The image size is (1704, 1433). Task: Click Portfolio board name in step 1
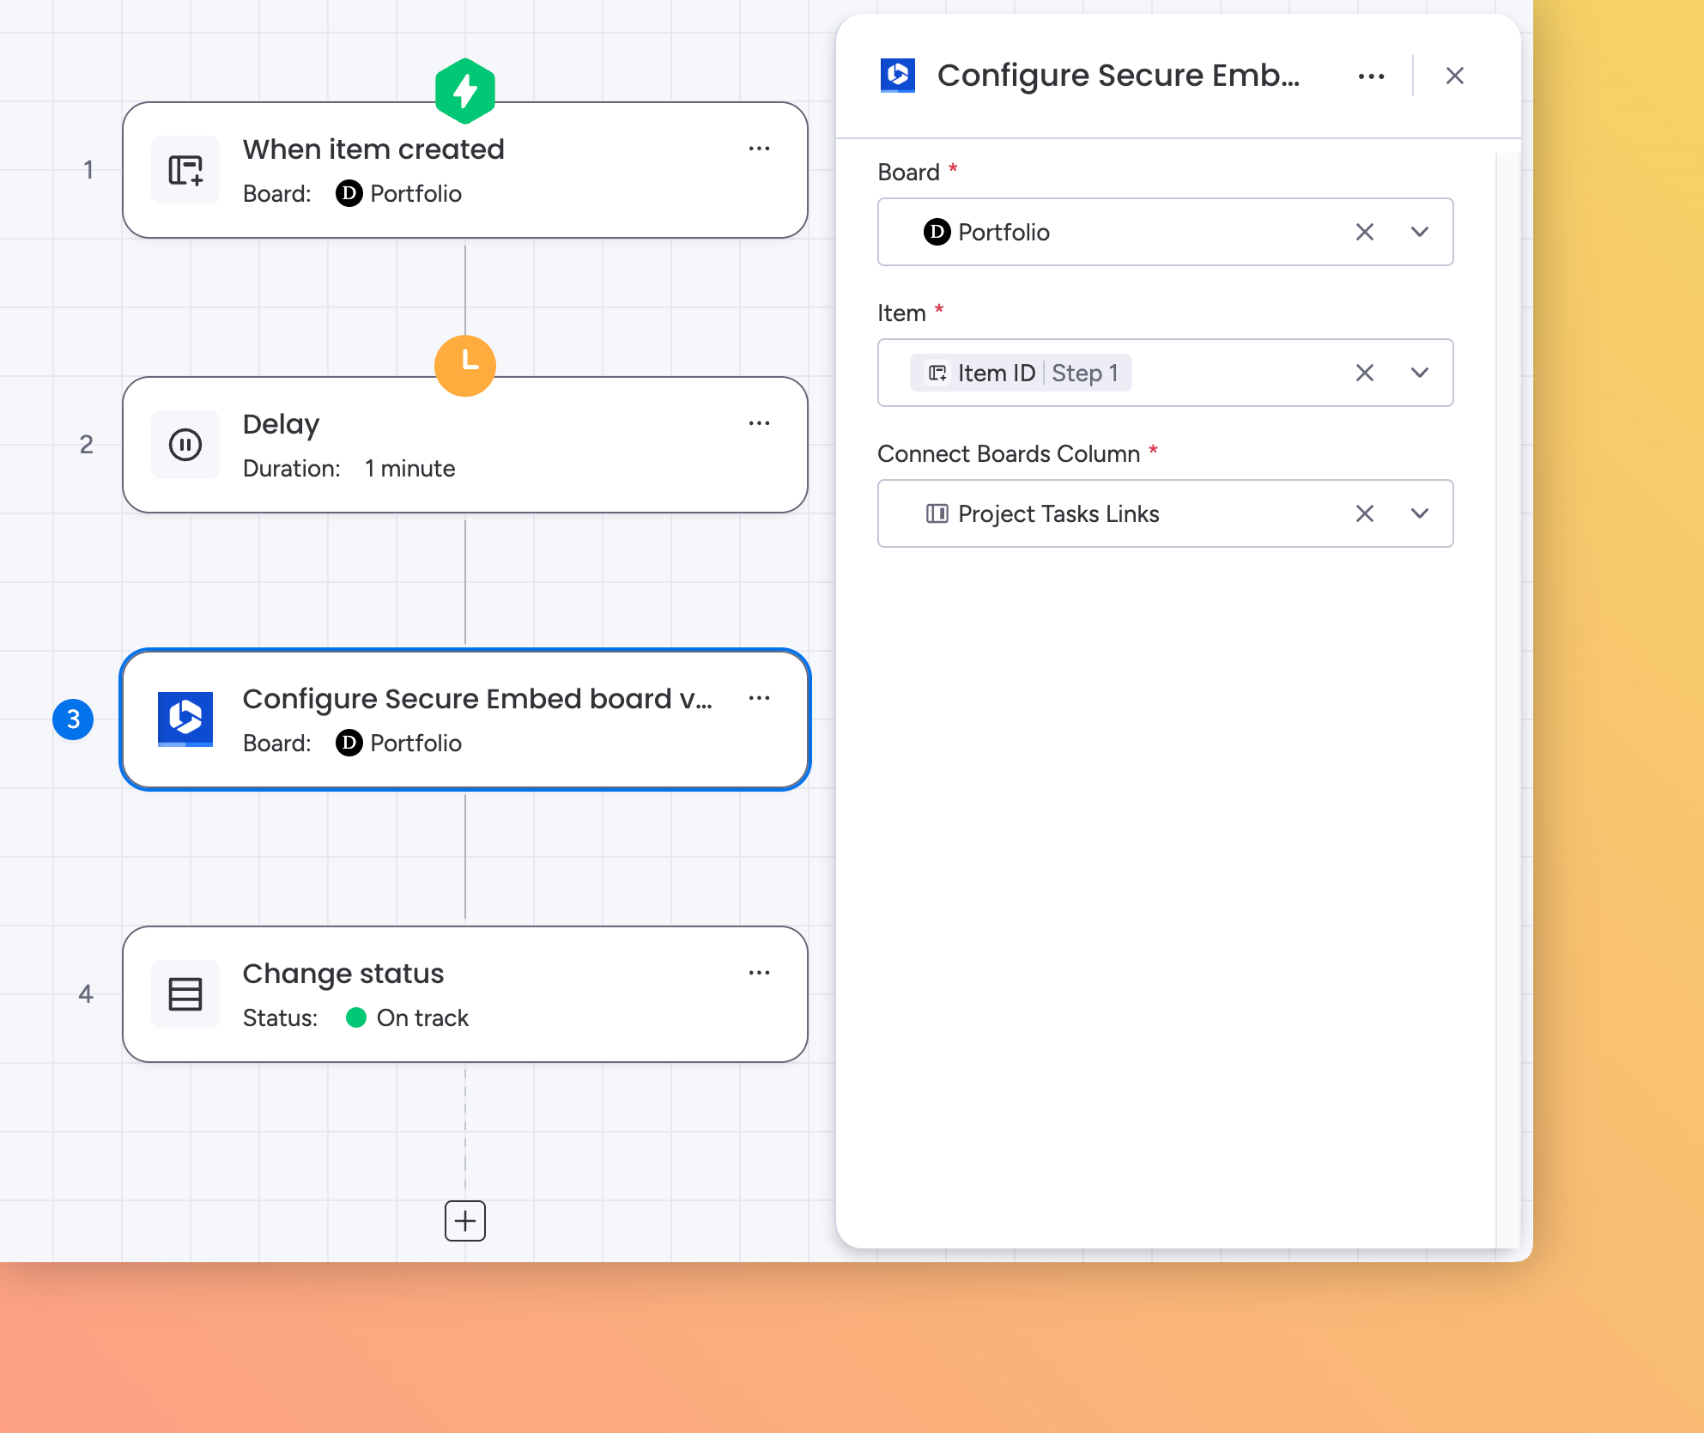415,194
